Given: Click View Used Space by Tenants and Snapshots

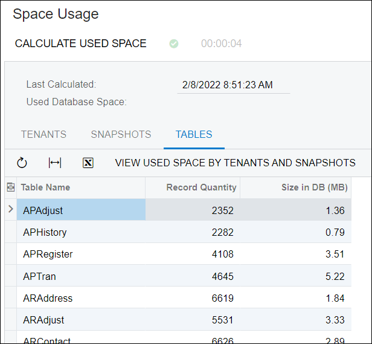Looking at the screenshot, I should coord(235,163).
